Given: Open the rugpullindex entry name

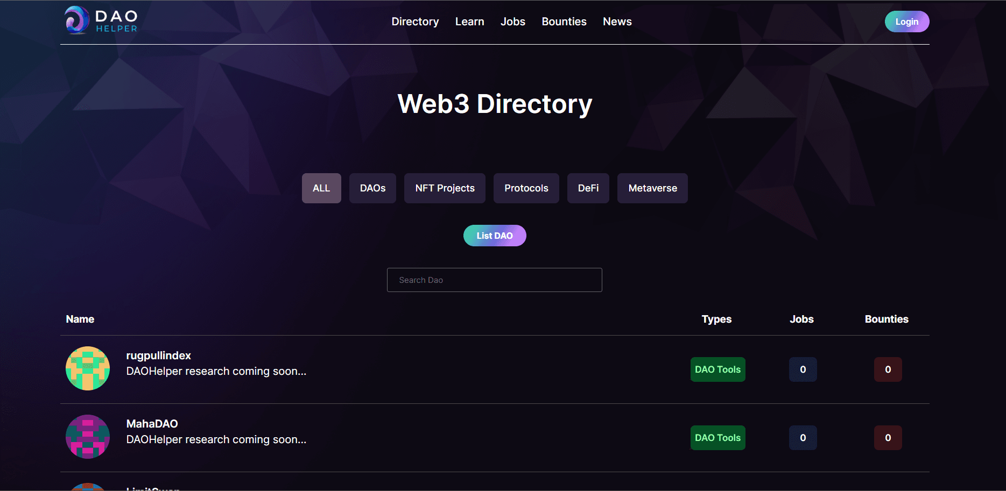Looking at the screenshot, I should coord(159,355).
